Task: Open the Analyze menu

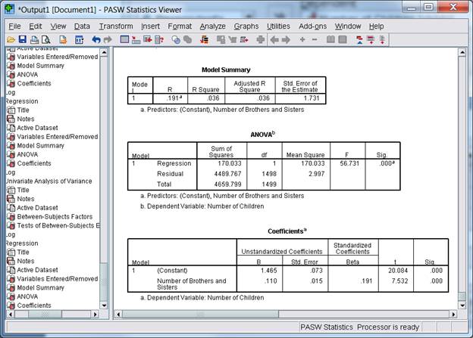Action: [x=213, y=26]
